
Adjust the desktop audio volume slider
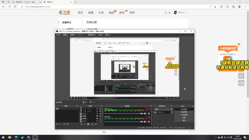coord(124,122)
